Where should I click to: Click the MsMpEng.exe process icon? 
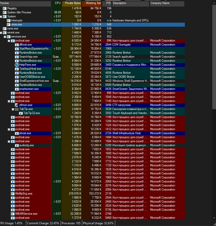pyautogui.click(x=13, y=194)
